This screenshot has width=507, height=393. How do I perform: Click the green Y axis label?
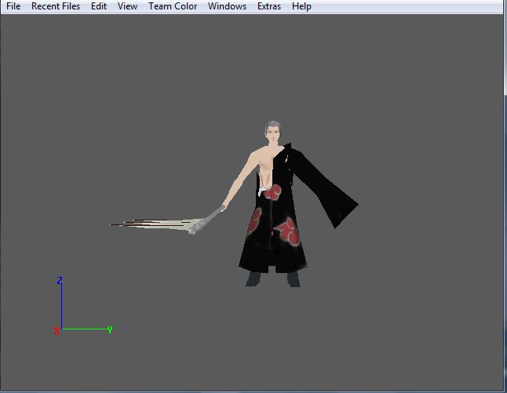click(x=110, y=330)
